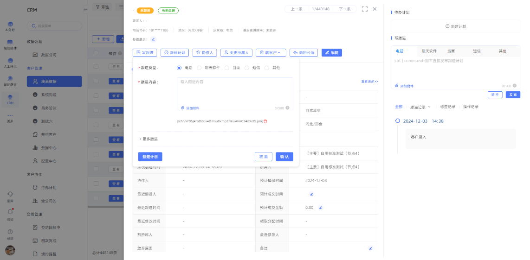Click the fullscreen expand icon in header

tap(364, 9)
